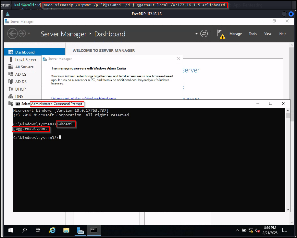
Task: Close the Windows Admin Center popup
Action: [179, 59]
